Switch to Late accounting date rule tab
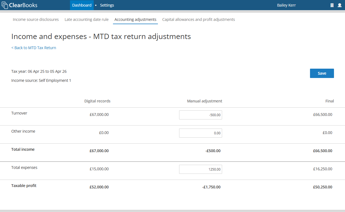Screen dimensions: 345x212 [x=87, y=19]
